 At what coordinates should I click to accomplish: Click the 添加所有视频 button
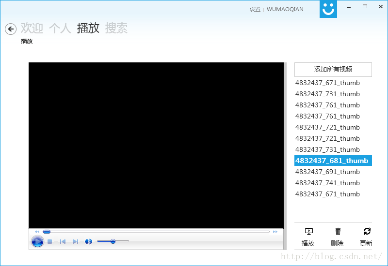[333, 70]
